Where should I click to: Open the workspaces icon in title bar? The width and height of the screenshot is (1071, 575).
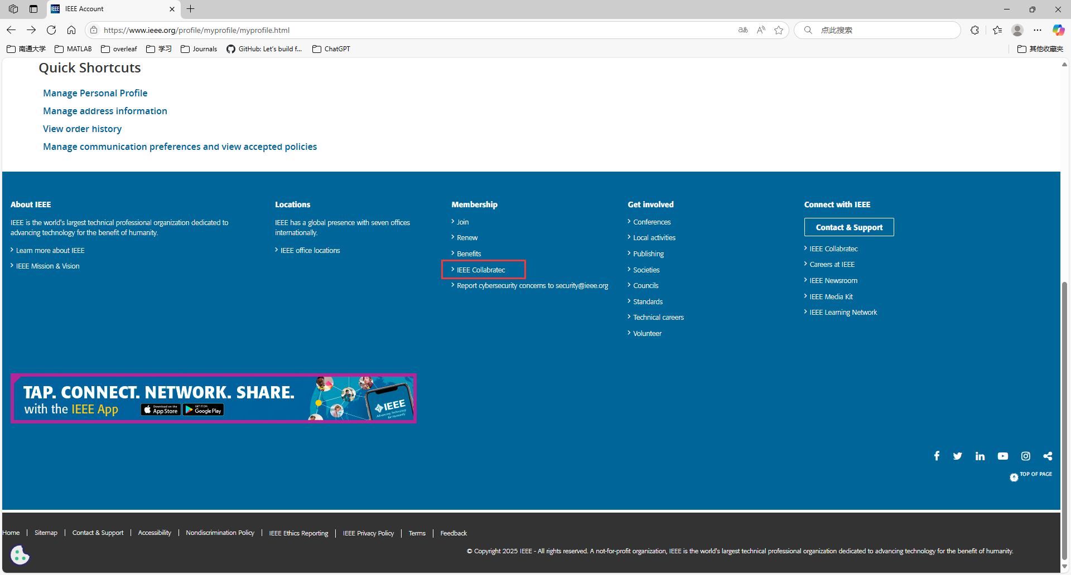coord(13,9)
